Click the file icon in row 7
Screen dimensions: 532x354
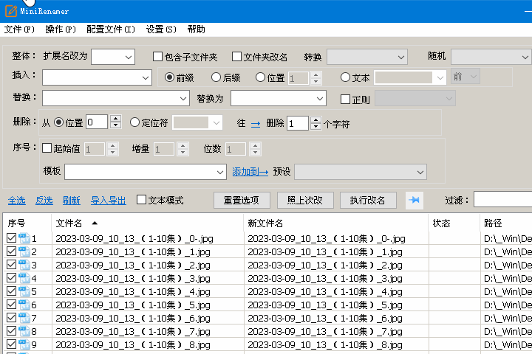(24, 319)
